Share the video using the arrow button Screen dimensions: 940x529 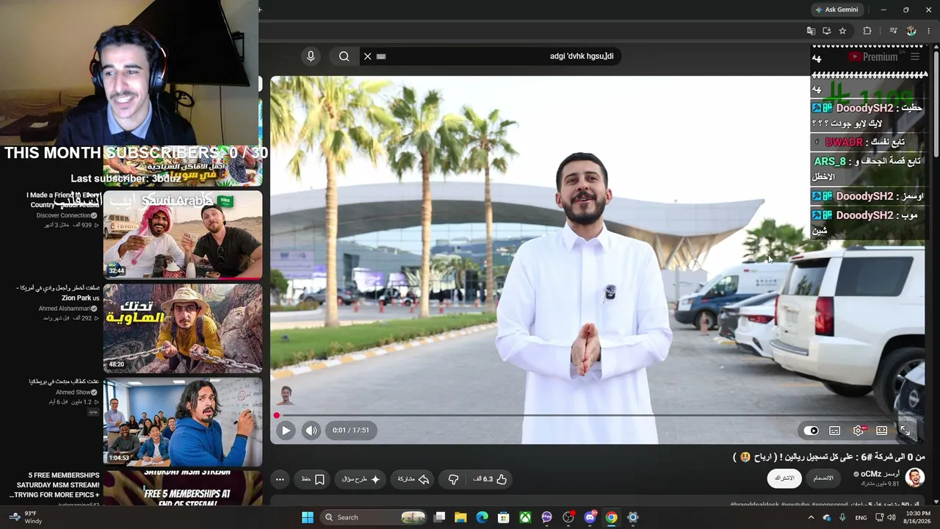tap(413, 479)
